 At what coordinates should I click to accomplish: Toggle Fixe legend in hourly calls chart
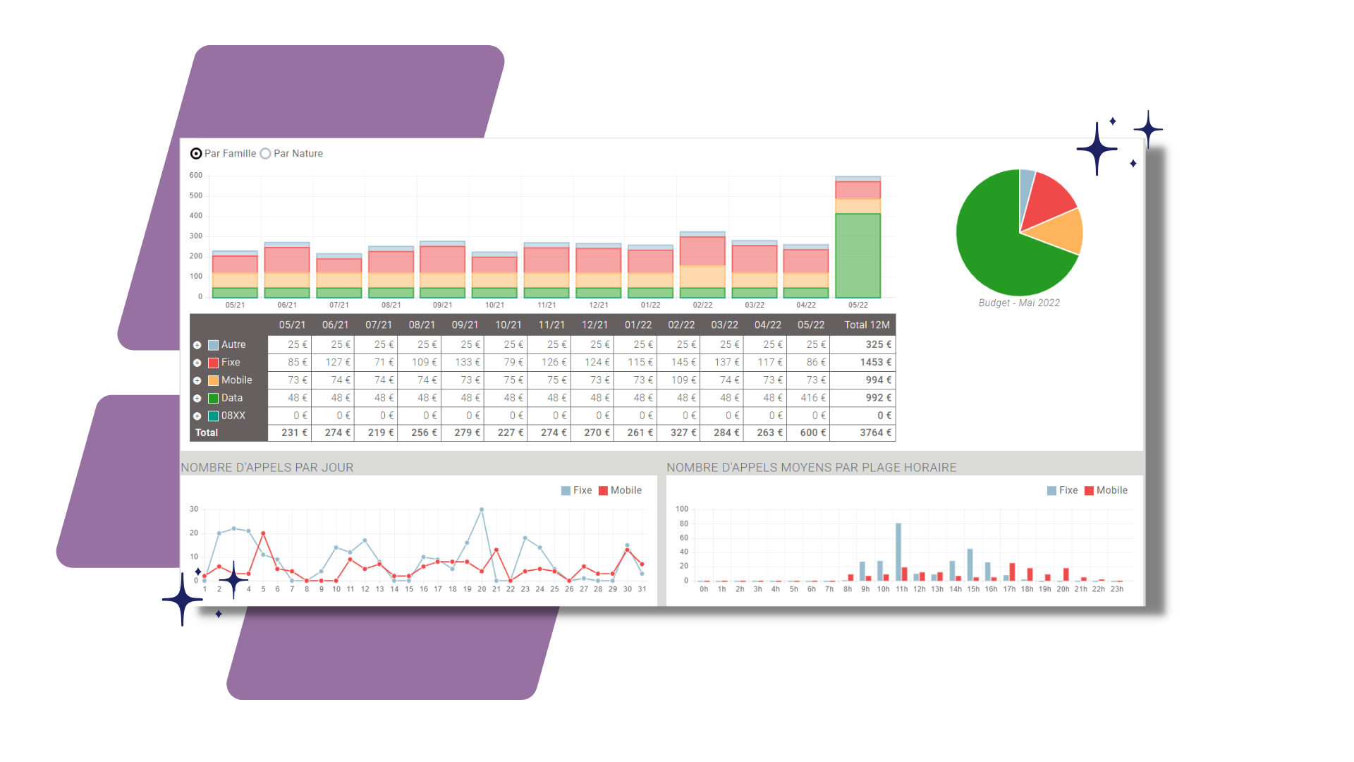pos(1062,490)
